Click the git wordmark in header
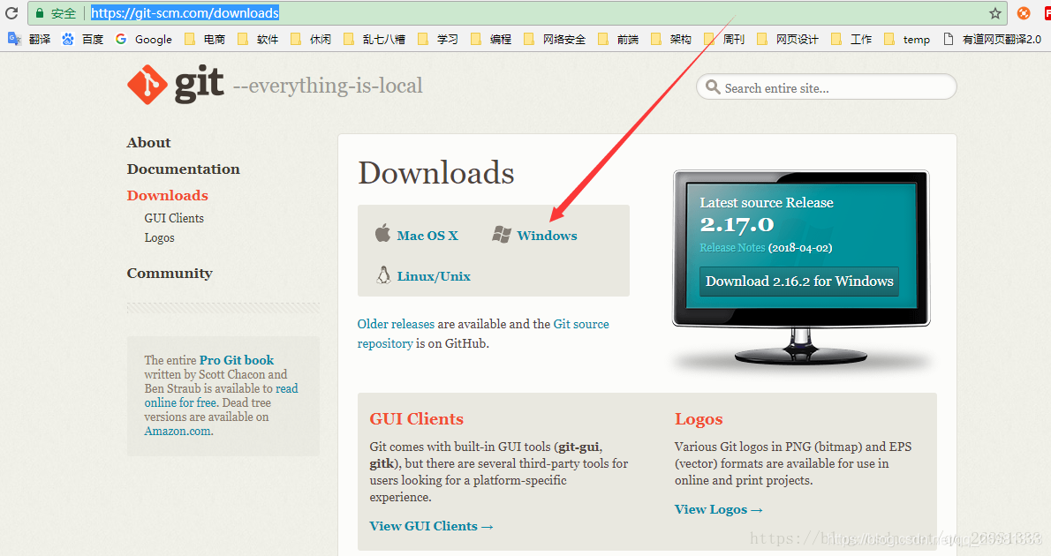The image size is (1051, 556). [199, 85]
